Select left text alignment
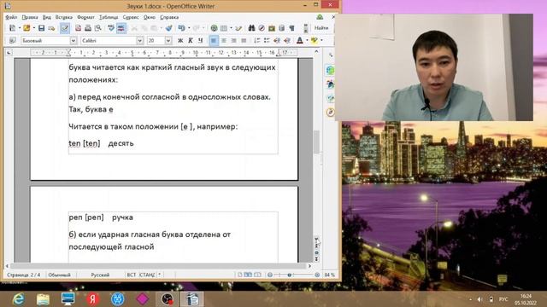The height and width of the screenshot is (307, 547). [x=214, y=41]
